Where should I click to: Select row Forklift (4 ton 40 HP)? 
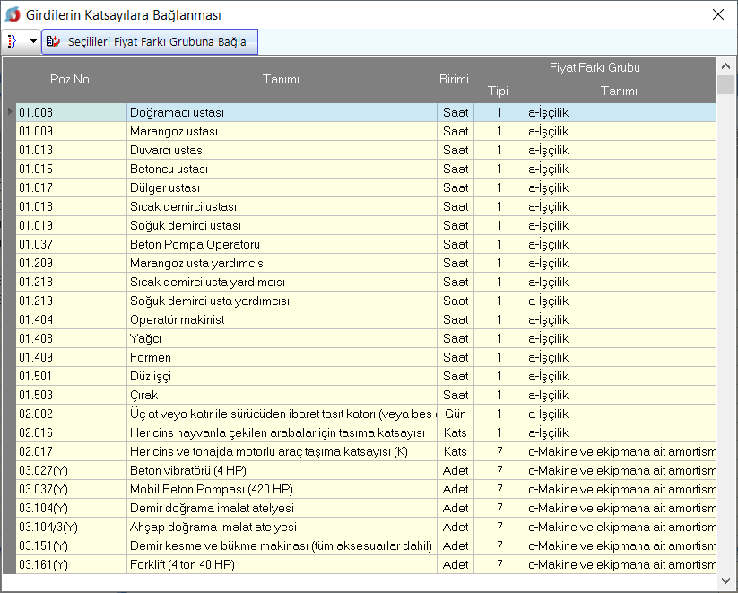pos(366,564)
